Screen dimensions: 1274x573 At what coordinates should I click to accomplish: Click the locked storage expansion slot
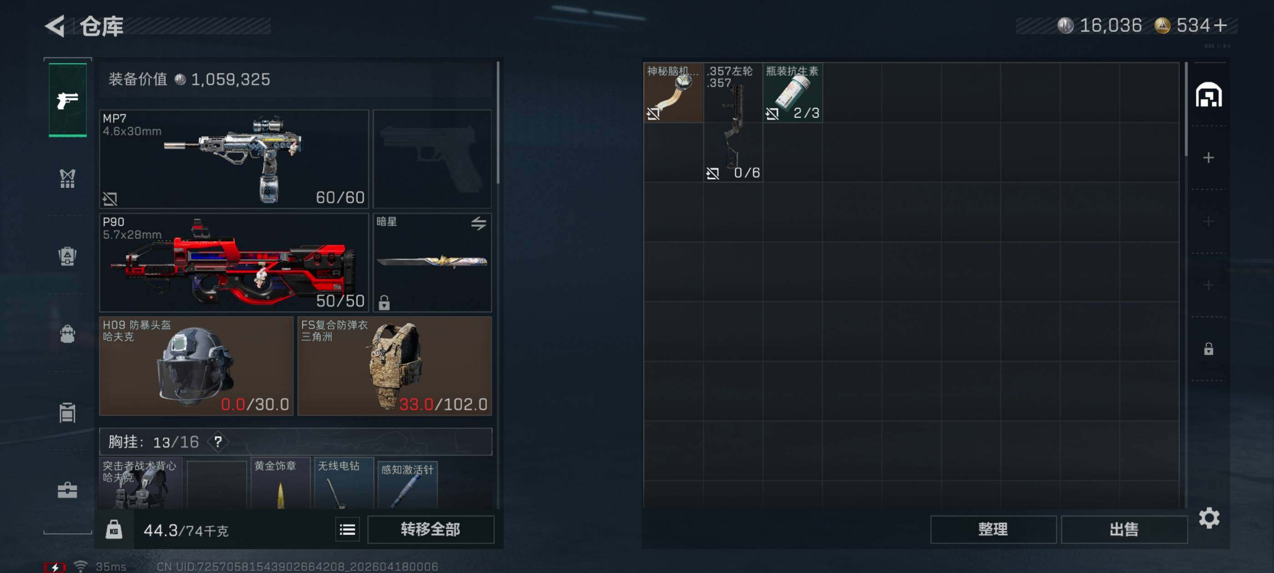pos(1208,348)
